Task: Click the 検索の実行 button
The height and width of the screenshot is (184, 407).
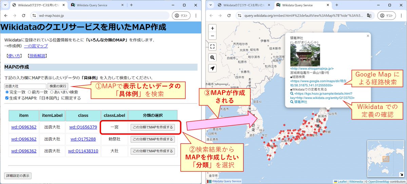Action: (x=58, y=86)
